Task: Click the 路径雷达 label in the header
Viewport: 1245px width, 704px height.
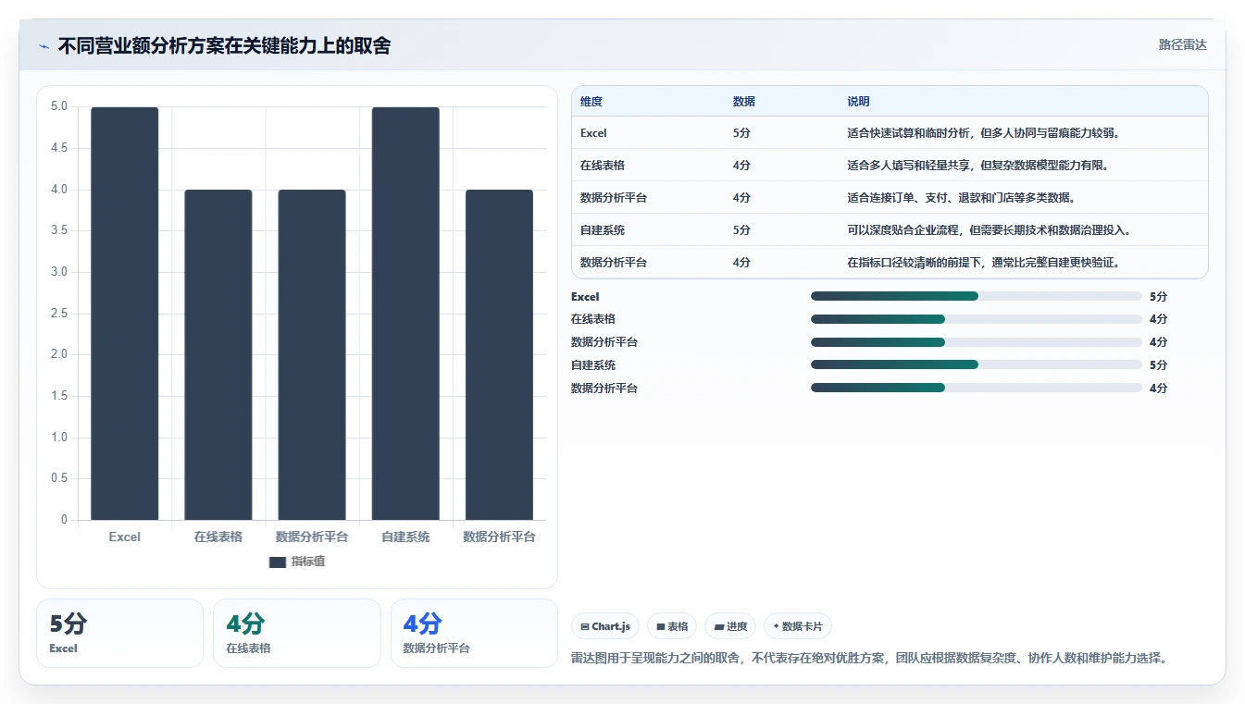Action: coord(1182,44)
